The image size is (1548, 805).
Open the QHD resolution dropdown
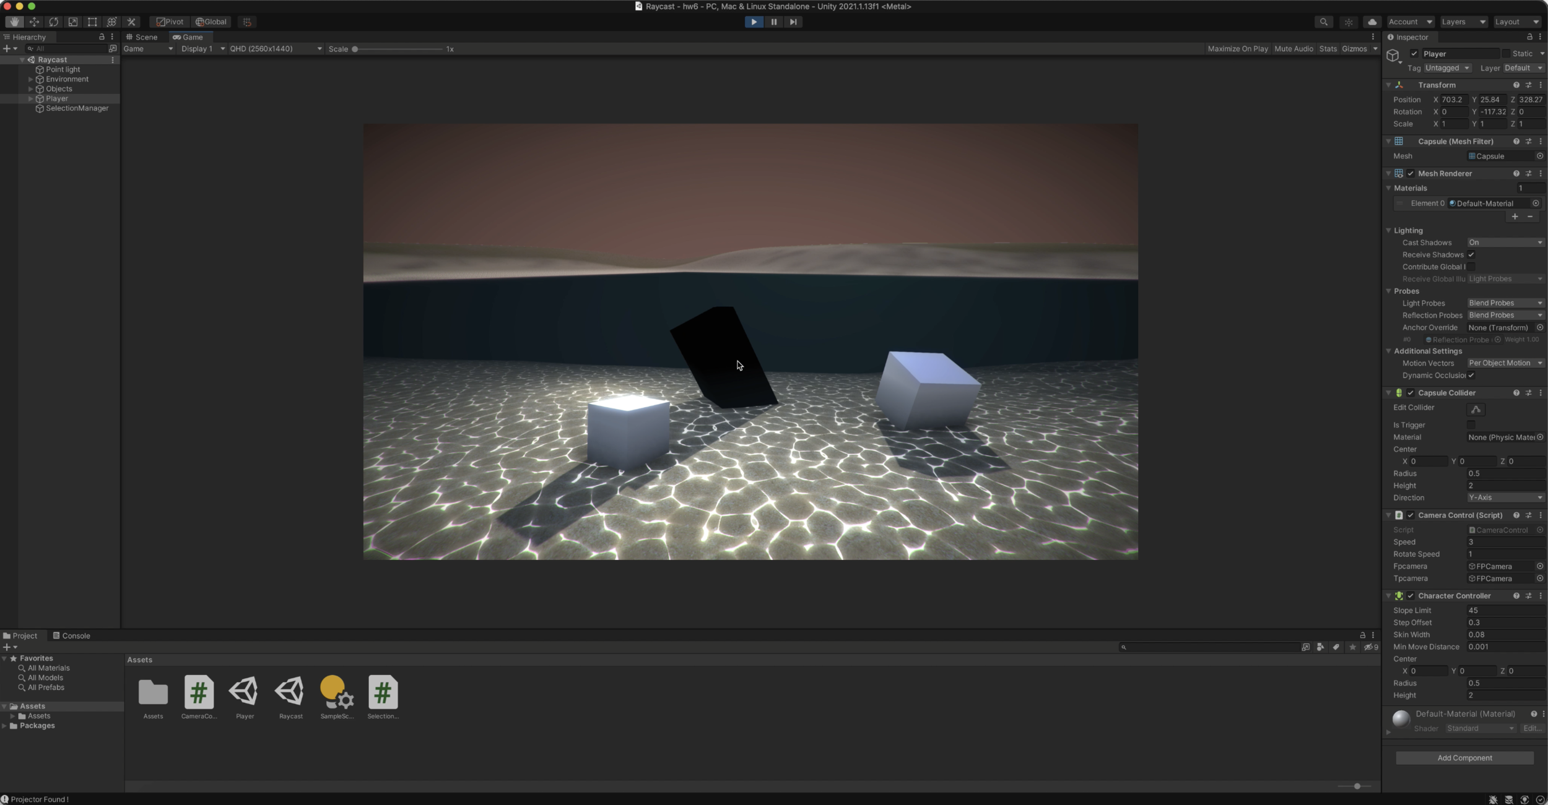click(276, 49)
